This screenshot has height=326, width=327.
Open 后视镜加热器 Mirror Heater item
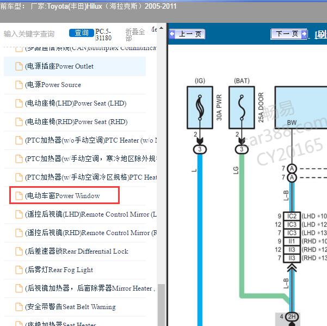(81, 288)
